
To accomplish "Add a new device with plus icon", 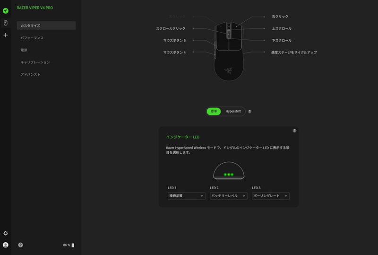I will pyautogui.click(x=6, y=35).
